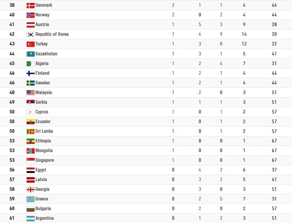Image resolution: width=292 pixels, height=223 pixels.
Task: Open the Egypt country link
Action: coord(41,170)
